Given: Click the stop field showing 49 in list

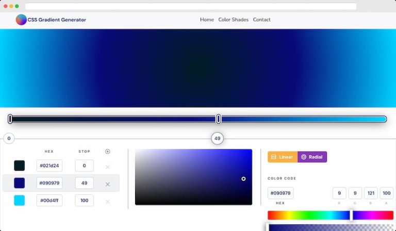Looking at the screenshot, I should (85, 183).
